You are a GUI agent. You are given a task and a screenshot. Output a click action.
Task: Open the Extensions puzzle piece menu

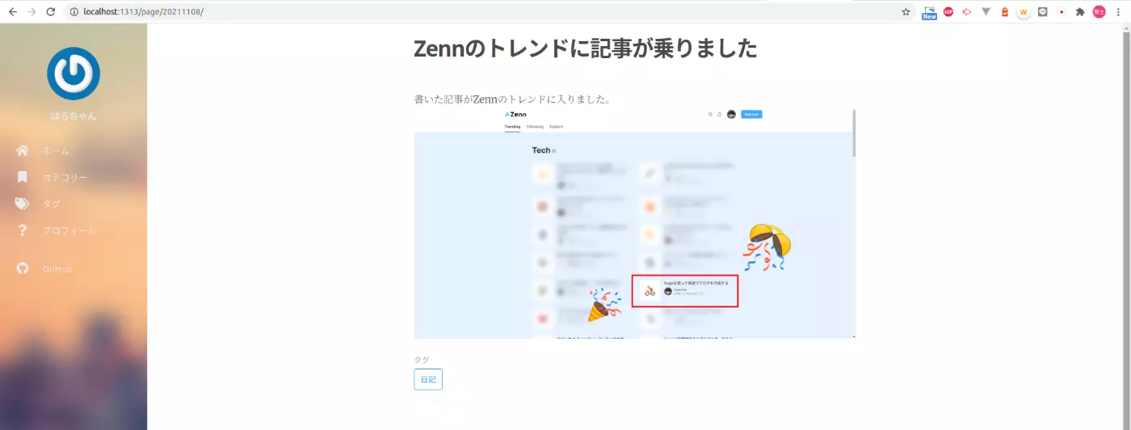[x=1080, y=12]
